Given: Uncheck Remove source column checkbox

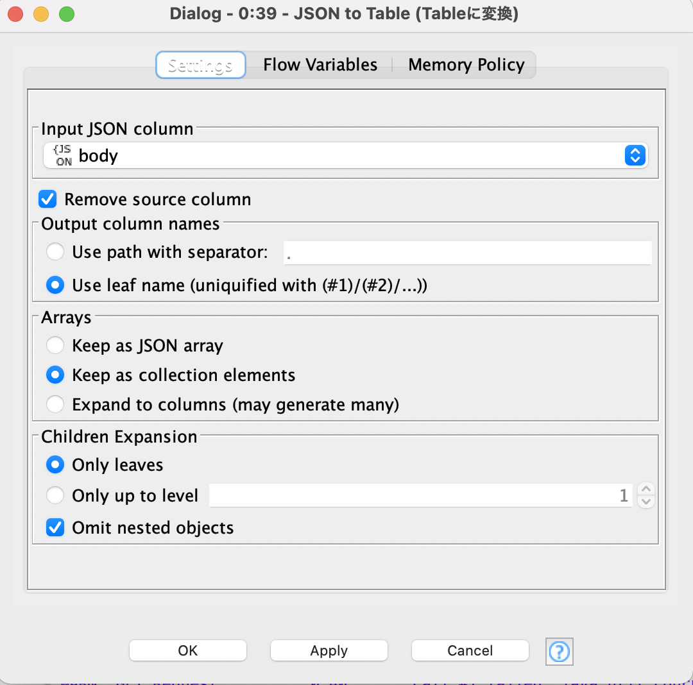Looking at the screenshot, I should click(47, 199).
